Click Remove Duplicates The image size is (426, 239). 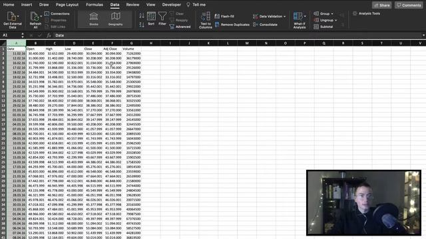232,25
